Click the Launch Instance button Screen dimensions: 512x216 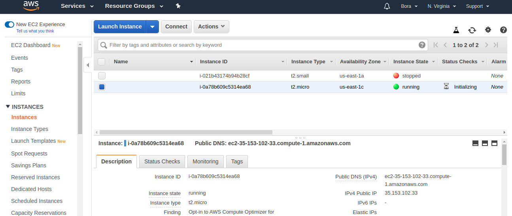pyautogui.click(x=120, y=27)
